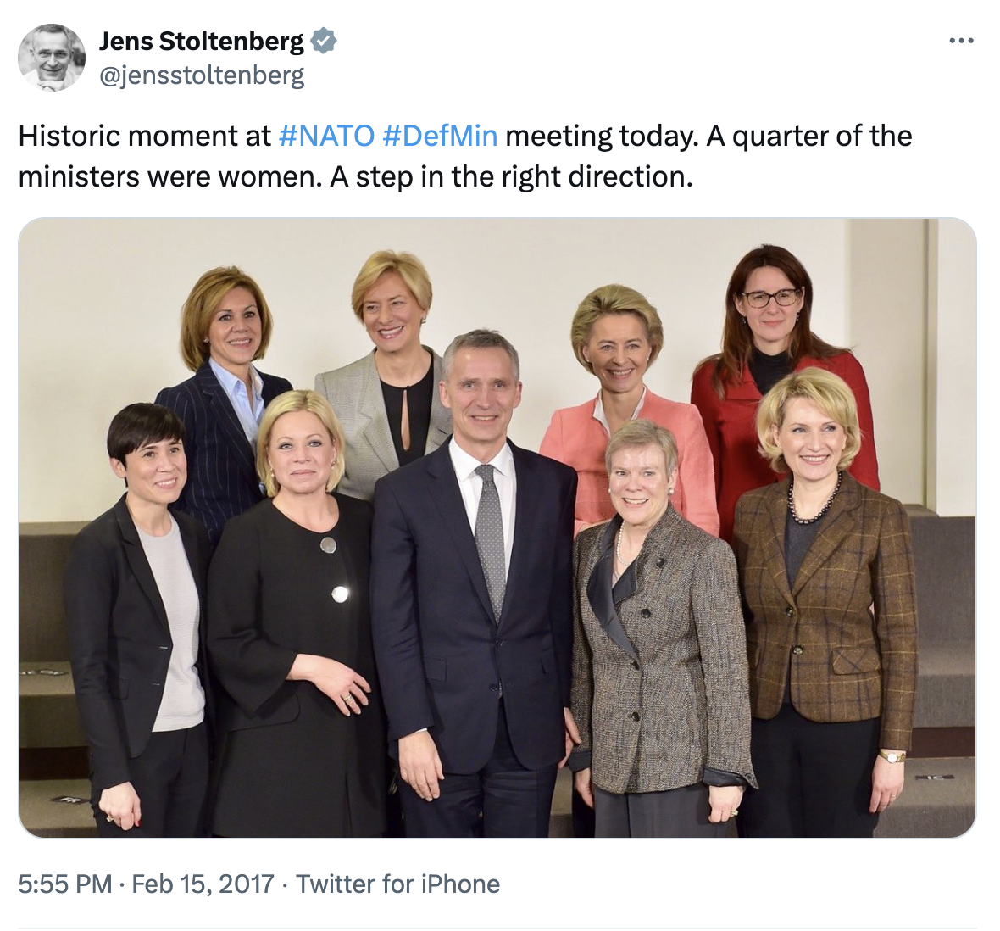Click Jens Stoltenberg's profile avatar
The height and width of the screenshot is (931, 1000).
pyautogui.click(x=52, y=57)
